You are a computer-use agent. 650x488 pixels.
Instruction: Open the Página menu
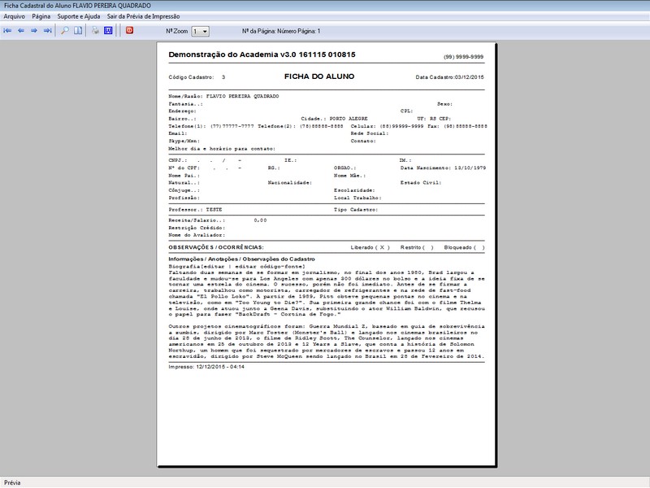(x=41, y=16)
